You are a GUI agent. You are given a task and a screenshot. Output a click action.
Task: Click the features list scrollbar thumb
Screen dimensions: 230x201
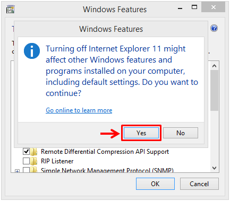214,91
